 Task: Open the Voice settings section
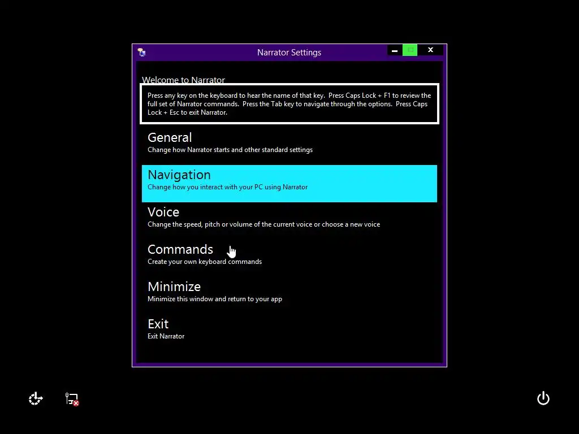[x=289, y=221]
